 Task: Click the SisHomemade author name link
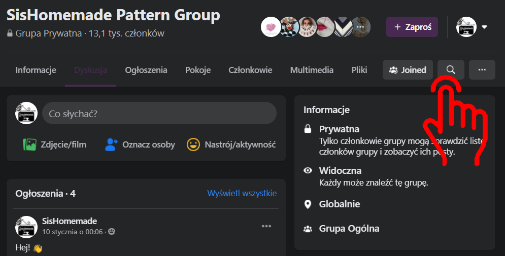point(70,221)
